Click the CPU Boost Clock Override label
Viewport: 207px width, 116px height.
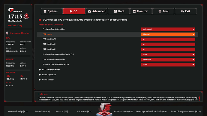pos(54,59)
